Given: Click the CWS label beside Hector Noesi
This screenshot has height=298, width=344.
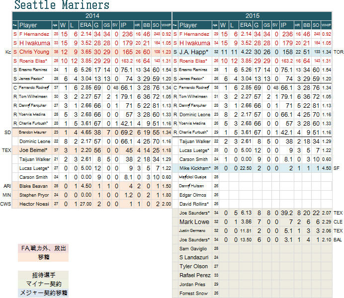Looking at the screenshot, I should (x=5, y=204).
